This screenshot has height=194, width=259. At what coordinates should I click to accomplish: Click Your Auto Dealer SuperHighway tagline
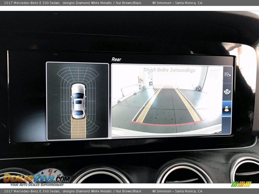[x=37, y=185]
